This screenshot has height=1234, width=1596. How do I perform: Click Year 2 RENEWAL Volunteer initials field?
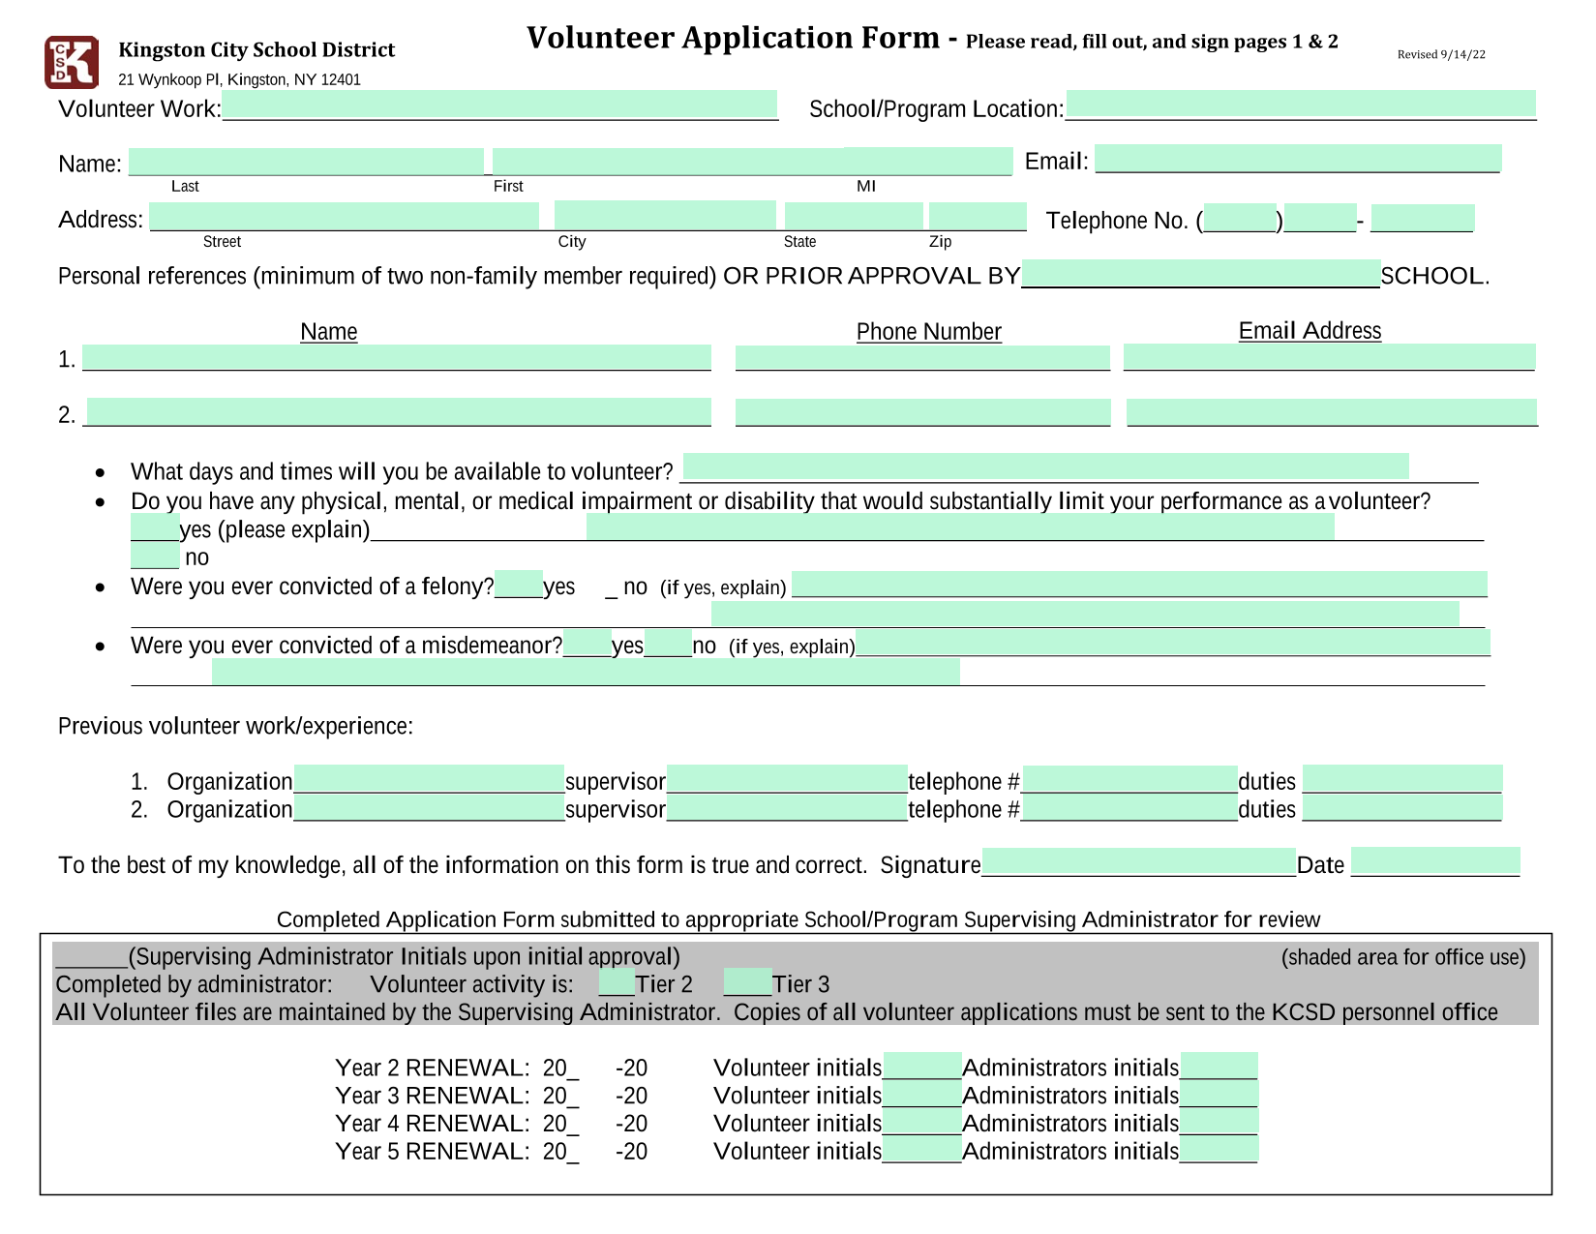tap(922, 1066)
